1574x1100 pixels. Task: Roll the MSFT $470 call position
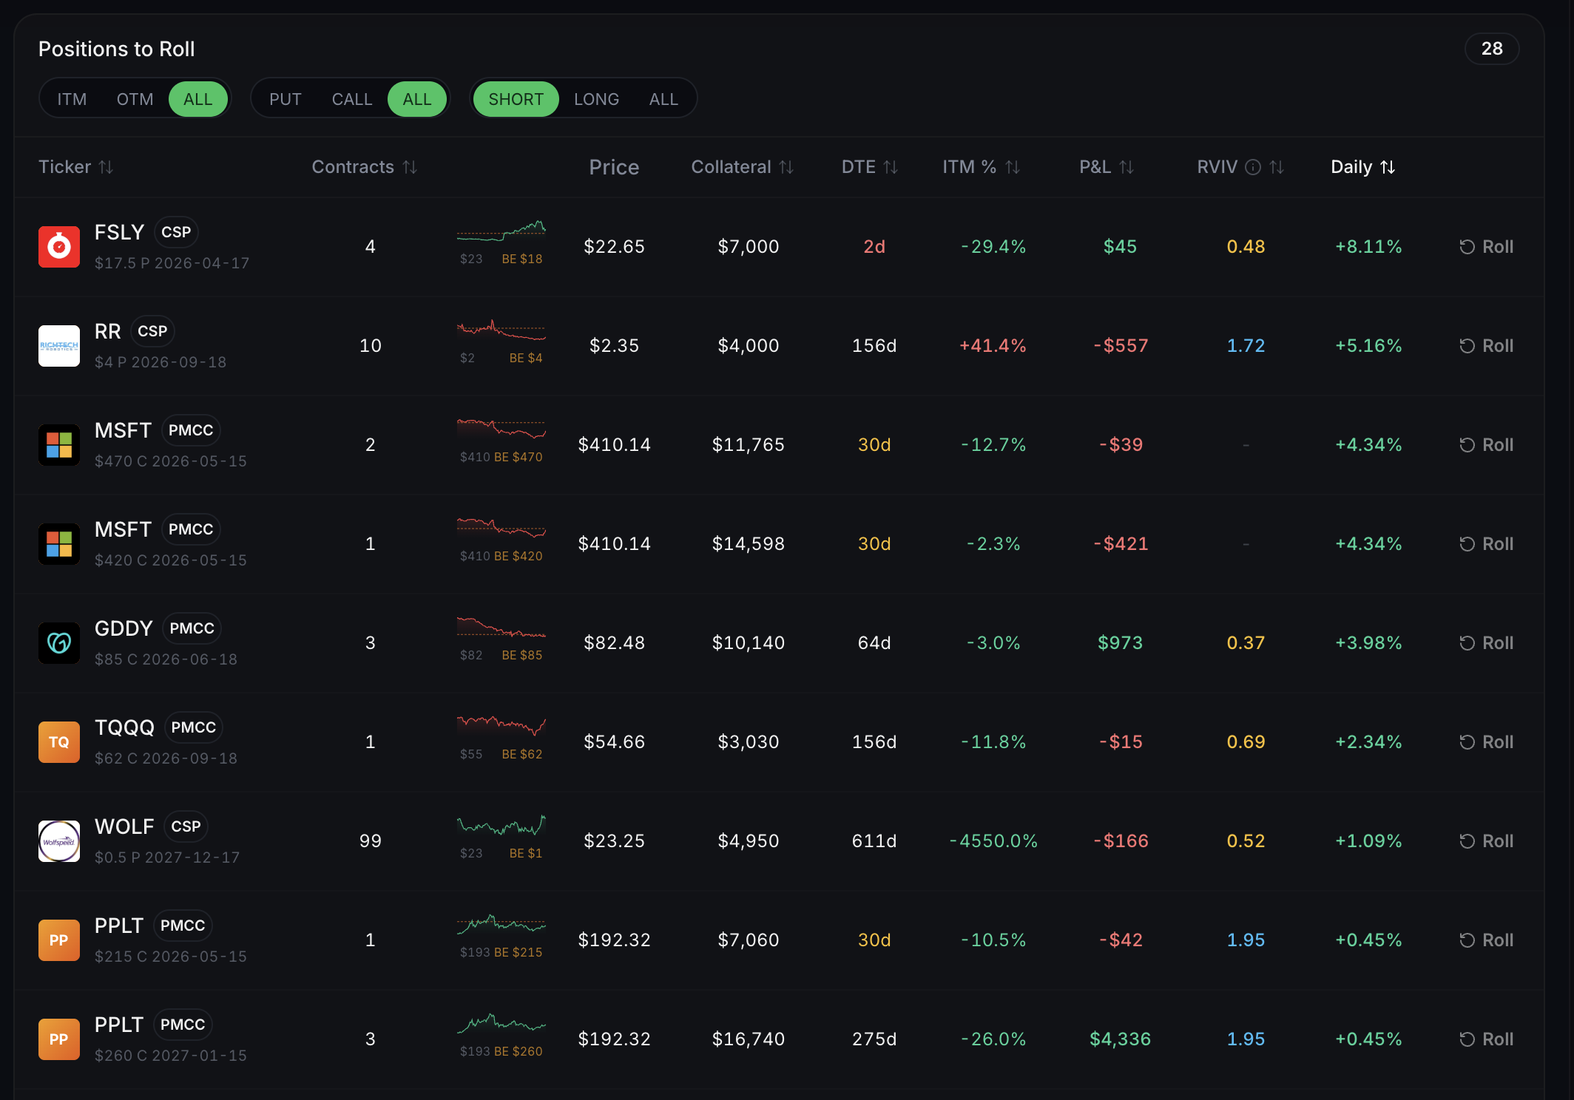[1487, 445]
